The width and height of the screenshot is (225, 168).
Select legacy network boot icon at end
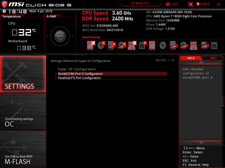tap(214, 45)
